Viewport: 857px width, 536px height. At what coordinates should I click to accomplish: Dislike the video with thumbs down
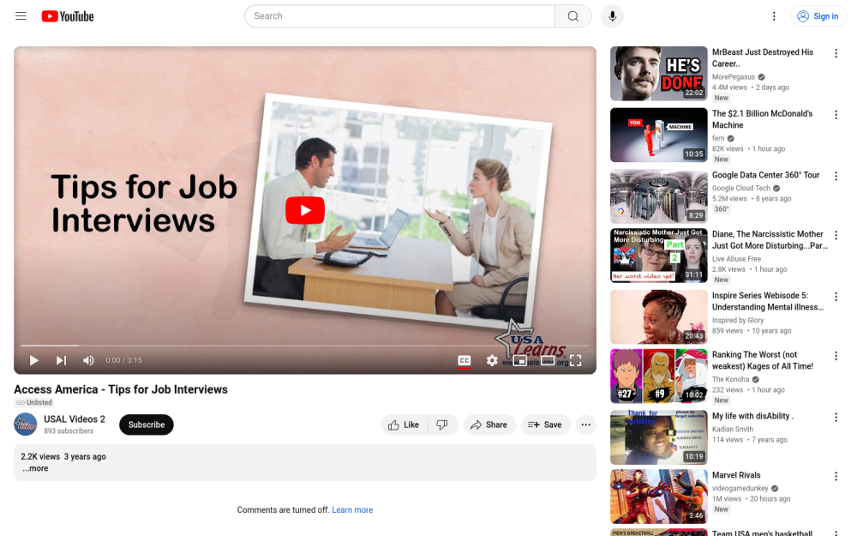click(x=442, y=425)
